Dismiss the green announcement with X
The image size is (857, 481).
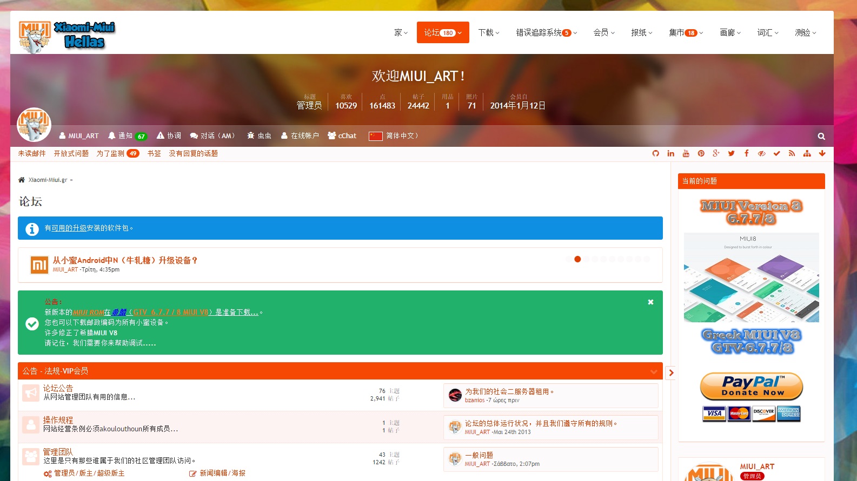pyautogui.click(x=650, y=302)
